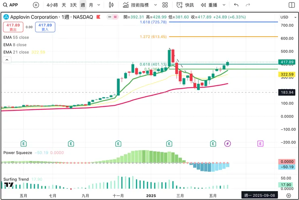Select EMA 55 close indicator legend
Screen dimensions: 299x200
[16, 37]
